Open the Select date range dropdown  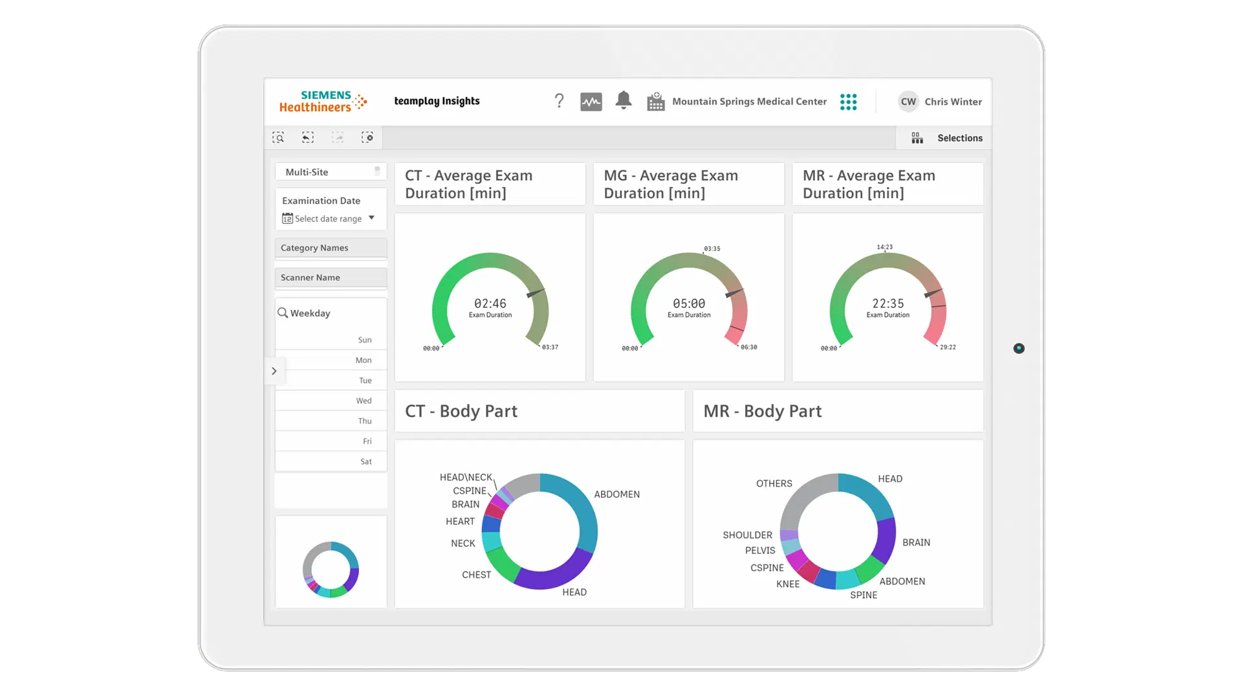329,219
